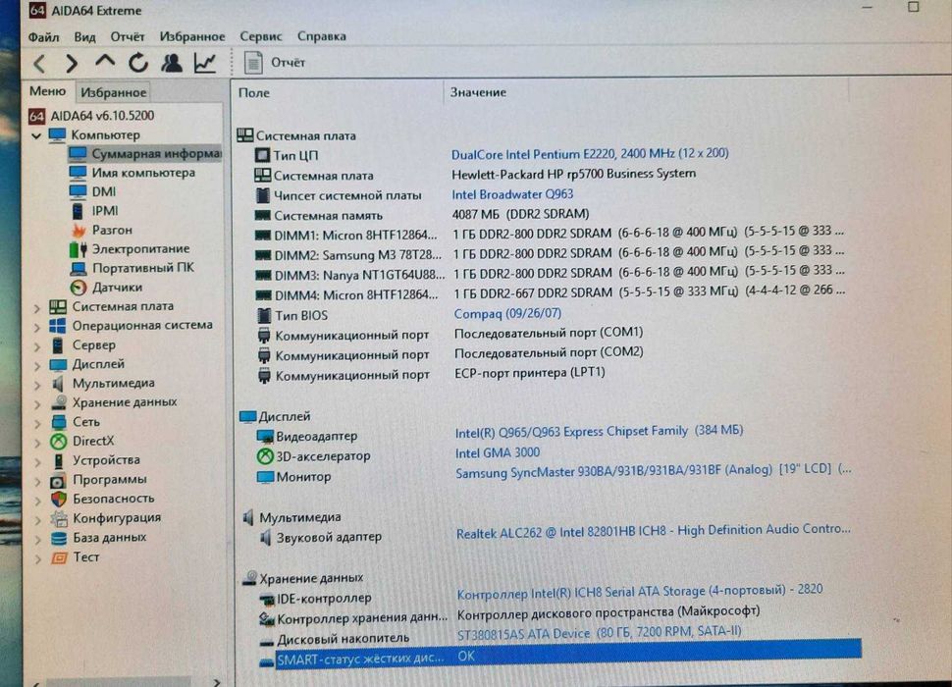Image resolution: width=952 pixels, height=687 pixels.
Task: Select the DMI tree icon
Action: tap(78, 191)
